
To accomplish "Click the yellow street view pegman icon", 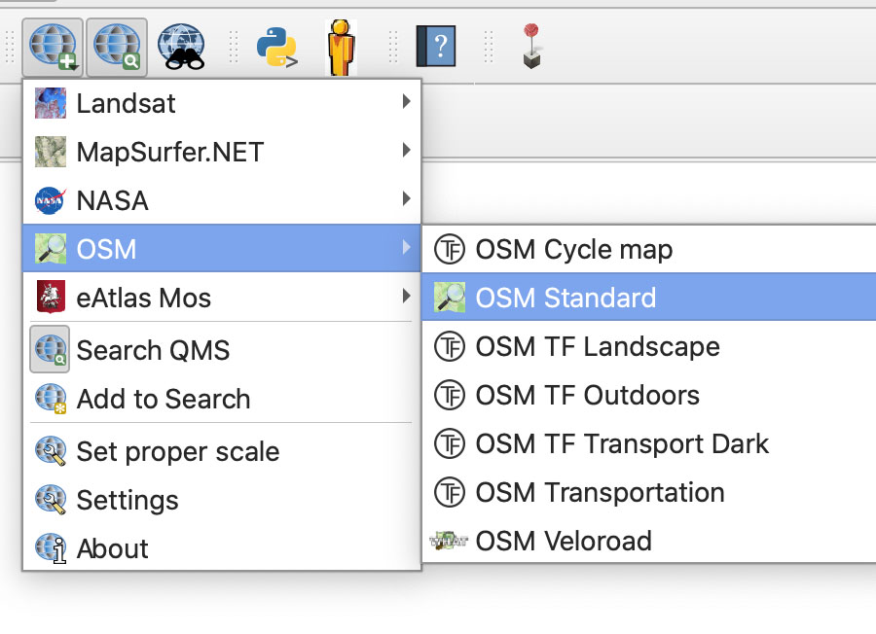I will coord(341,48).
